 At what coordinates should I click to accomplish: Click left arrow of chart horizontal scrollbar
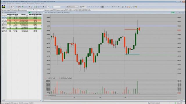44,100
